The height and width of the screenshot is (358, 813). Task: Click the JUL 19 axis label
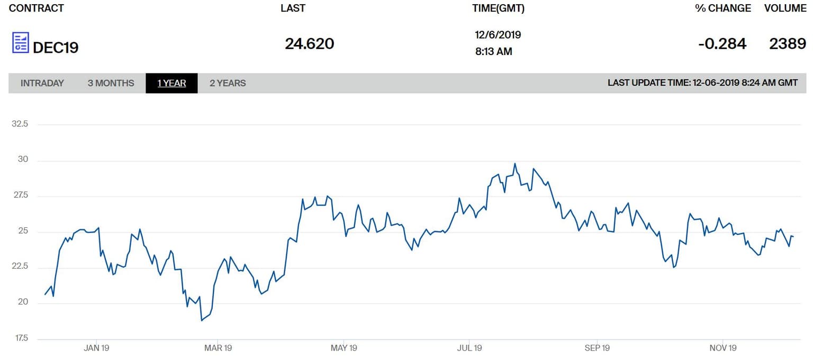[469, 348]
